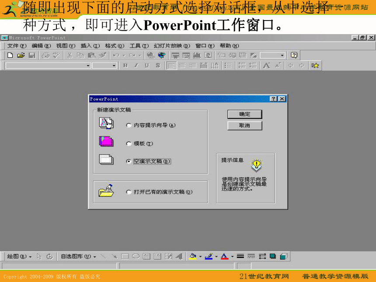Click the magenta Template picture icon
Screen dimensions: 376x282
(106, 141)
